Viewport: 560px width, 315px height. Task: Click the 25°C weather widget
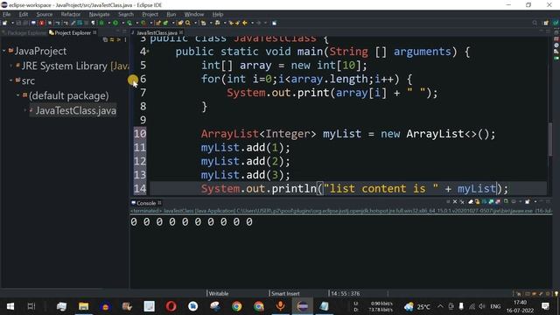(417, 306)
